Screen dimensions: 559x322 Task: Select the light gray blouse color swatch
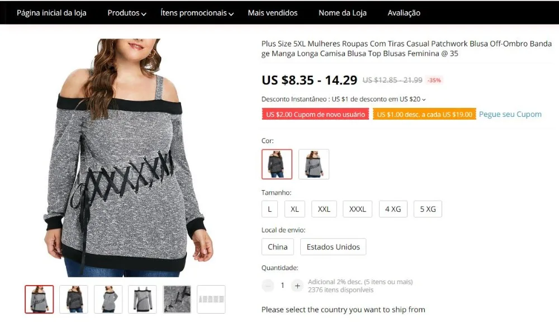pyautogui.click(x=314, y=164)
